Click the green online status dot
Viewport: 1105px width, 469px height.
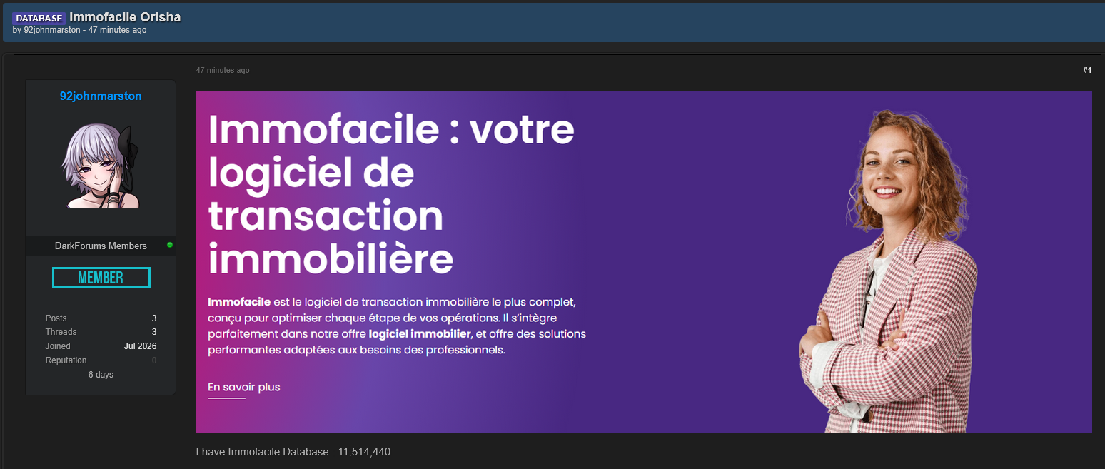[x=170, y=245]
